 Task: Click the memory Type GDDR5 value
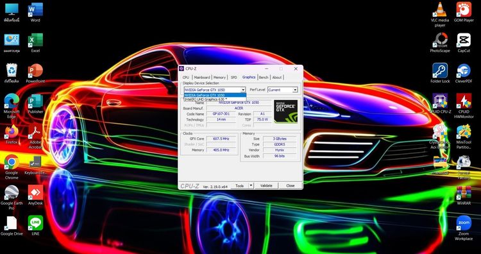[279, 144]
